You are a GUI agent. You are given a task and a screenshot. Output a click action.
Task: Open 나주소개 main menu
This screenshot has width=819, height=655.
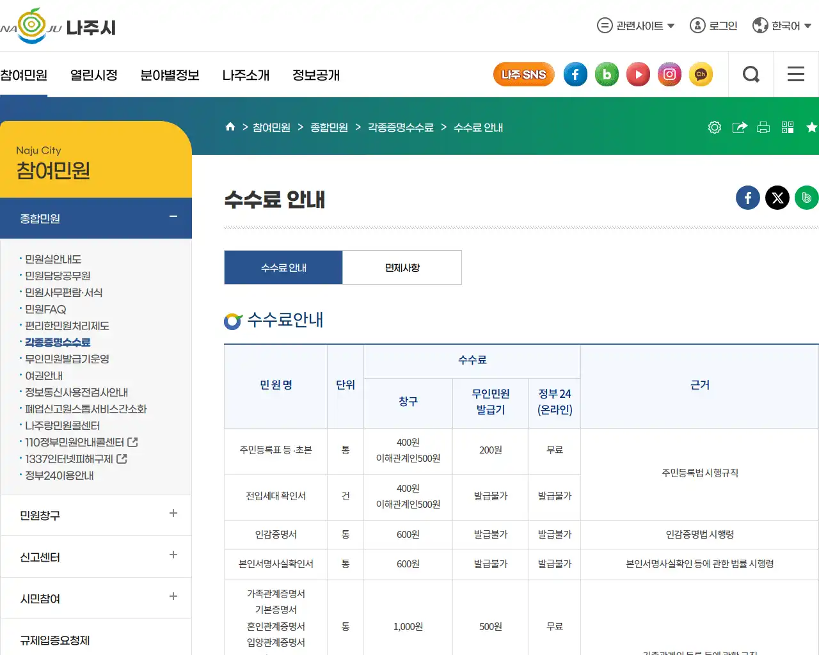point(246,75)
